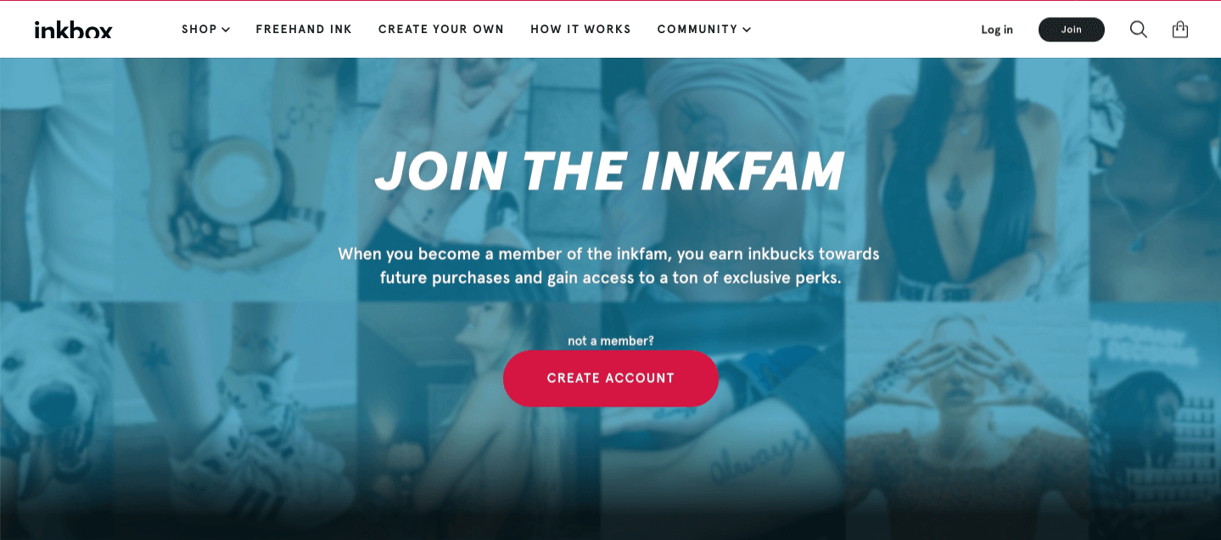Open the SHOP menu label
Image resolution: width=1221 pixels, height=540 pixels.
coord(199,29)
